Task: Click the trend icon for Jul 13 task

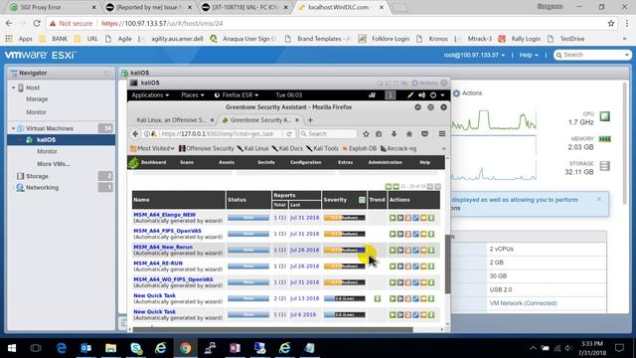Action: [x=378, y=298]
